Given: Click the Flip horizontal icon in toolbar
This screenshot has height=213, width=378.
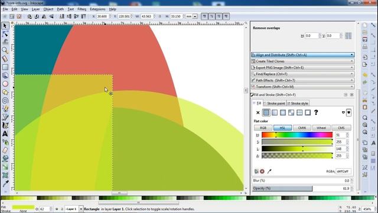Looking at the screenshot, I should [44, 17].
